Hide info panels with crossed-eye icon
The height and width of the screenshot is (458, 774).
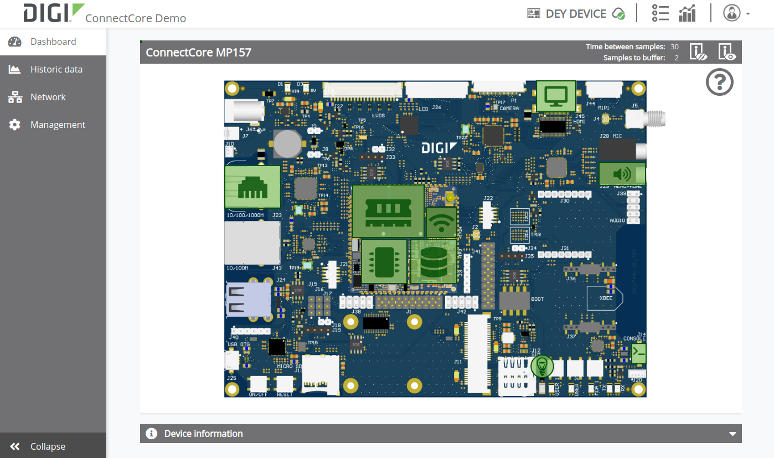(699, 52)
